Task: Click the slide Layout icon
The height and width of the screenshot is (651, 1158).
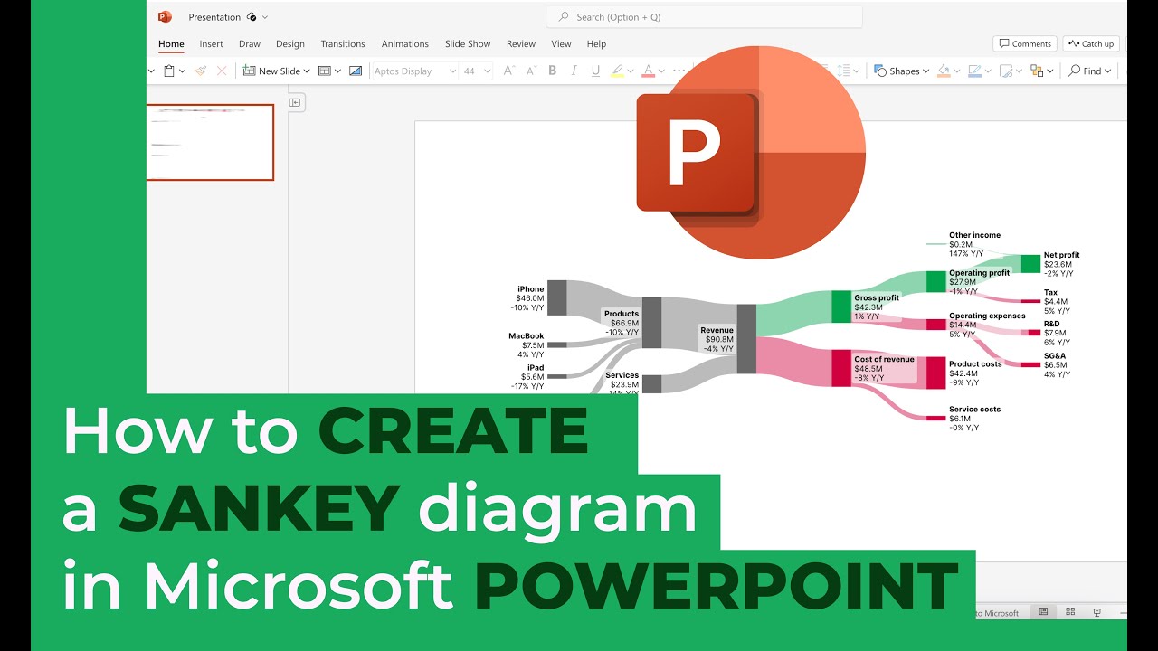Action: coord(325,71)
